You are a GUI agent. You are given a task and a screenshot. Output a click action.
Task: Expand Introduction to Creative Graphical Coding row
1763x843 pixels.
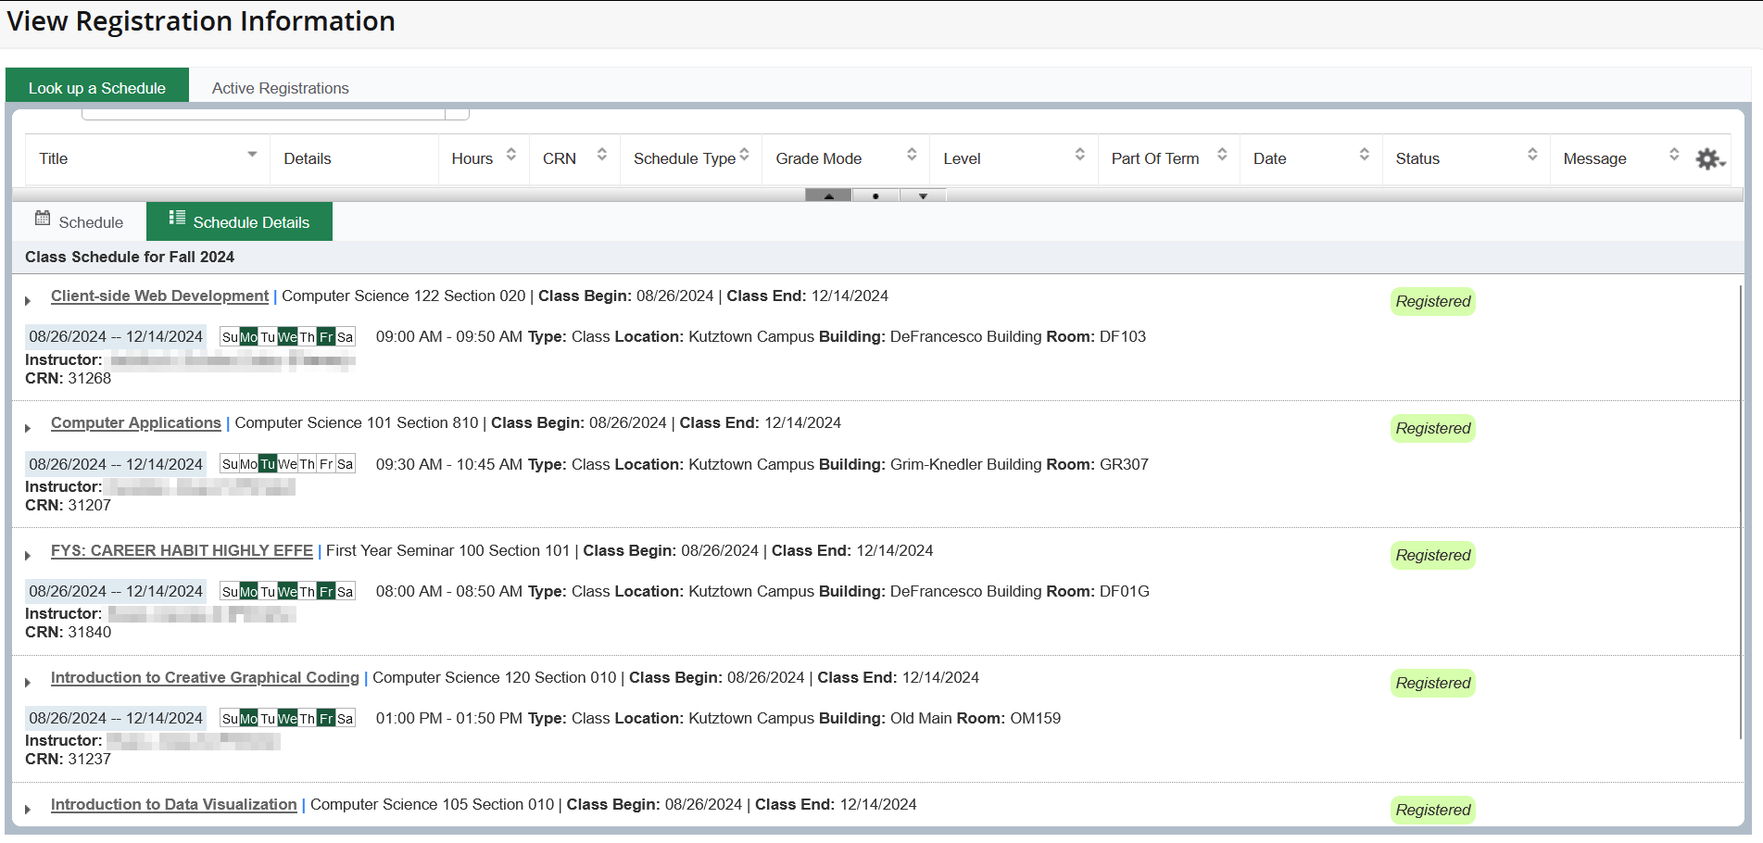[x=28, y=683]
